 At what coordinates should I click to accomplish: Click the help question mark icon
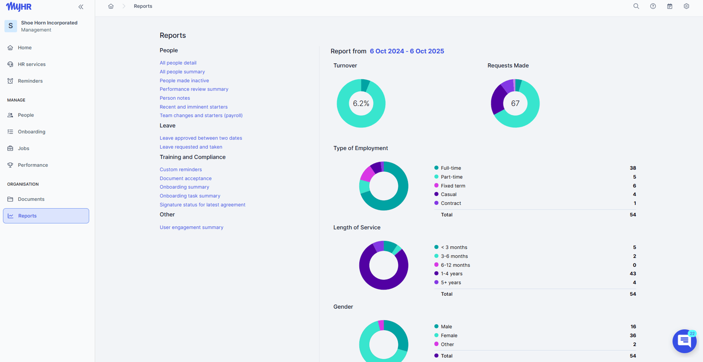click(x=653, y=6)
